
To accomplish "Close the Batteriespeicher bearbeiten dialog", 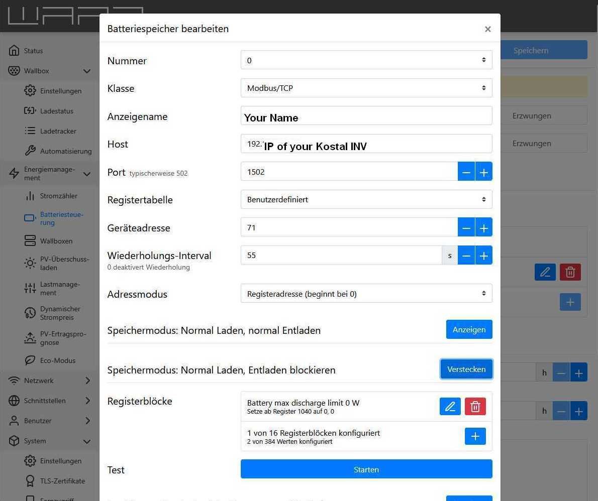I will click(x=487, y=29).
